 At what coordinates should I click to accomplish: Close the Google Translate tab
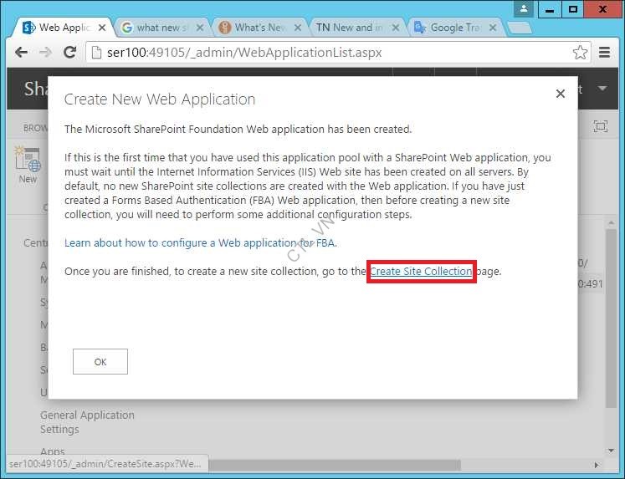click(x=491, y=28)
